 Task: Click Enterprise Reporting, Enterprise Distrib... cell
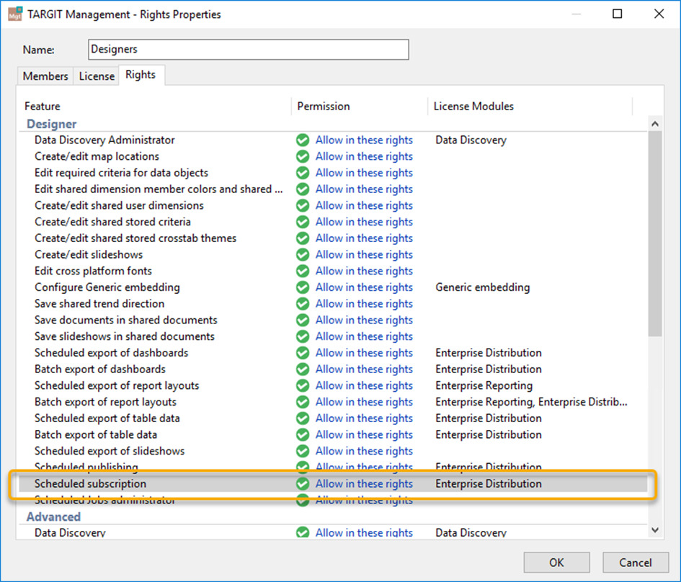click(x=531, y=402)
